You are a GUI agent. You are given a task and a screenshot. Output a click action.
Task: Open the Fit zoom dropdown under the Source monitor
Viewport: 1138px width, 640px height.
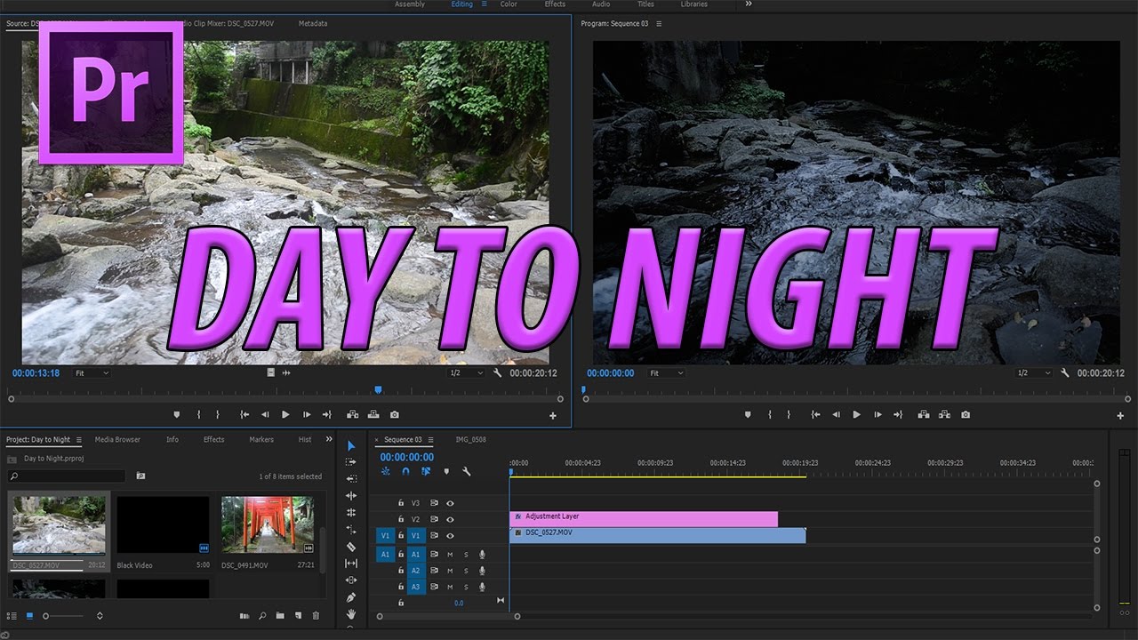(x=92, y=372)
